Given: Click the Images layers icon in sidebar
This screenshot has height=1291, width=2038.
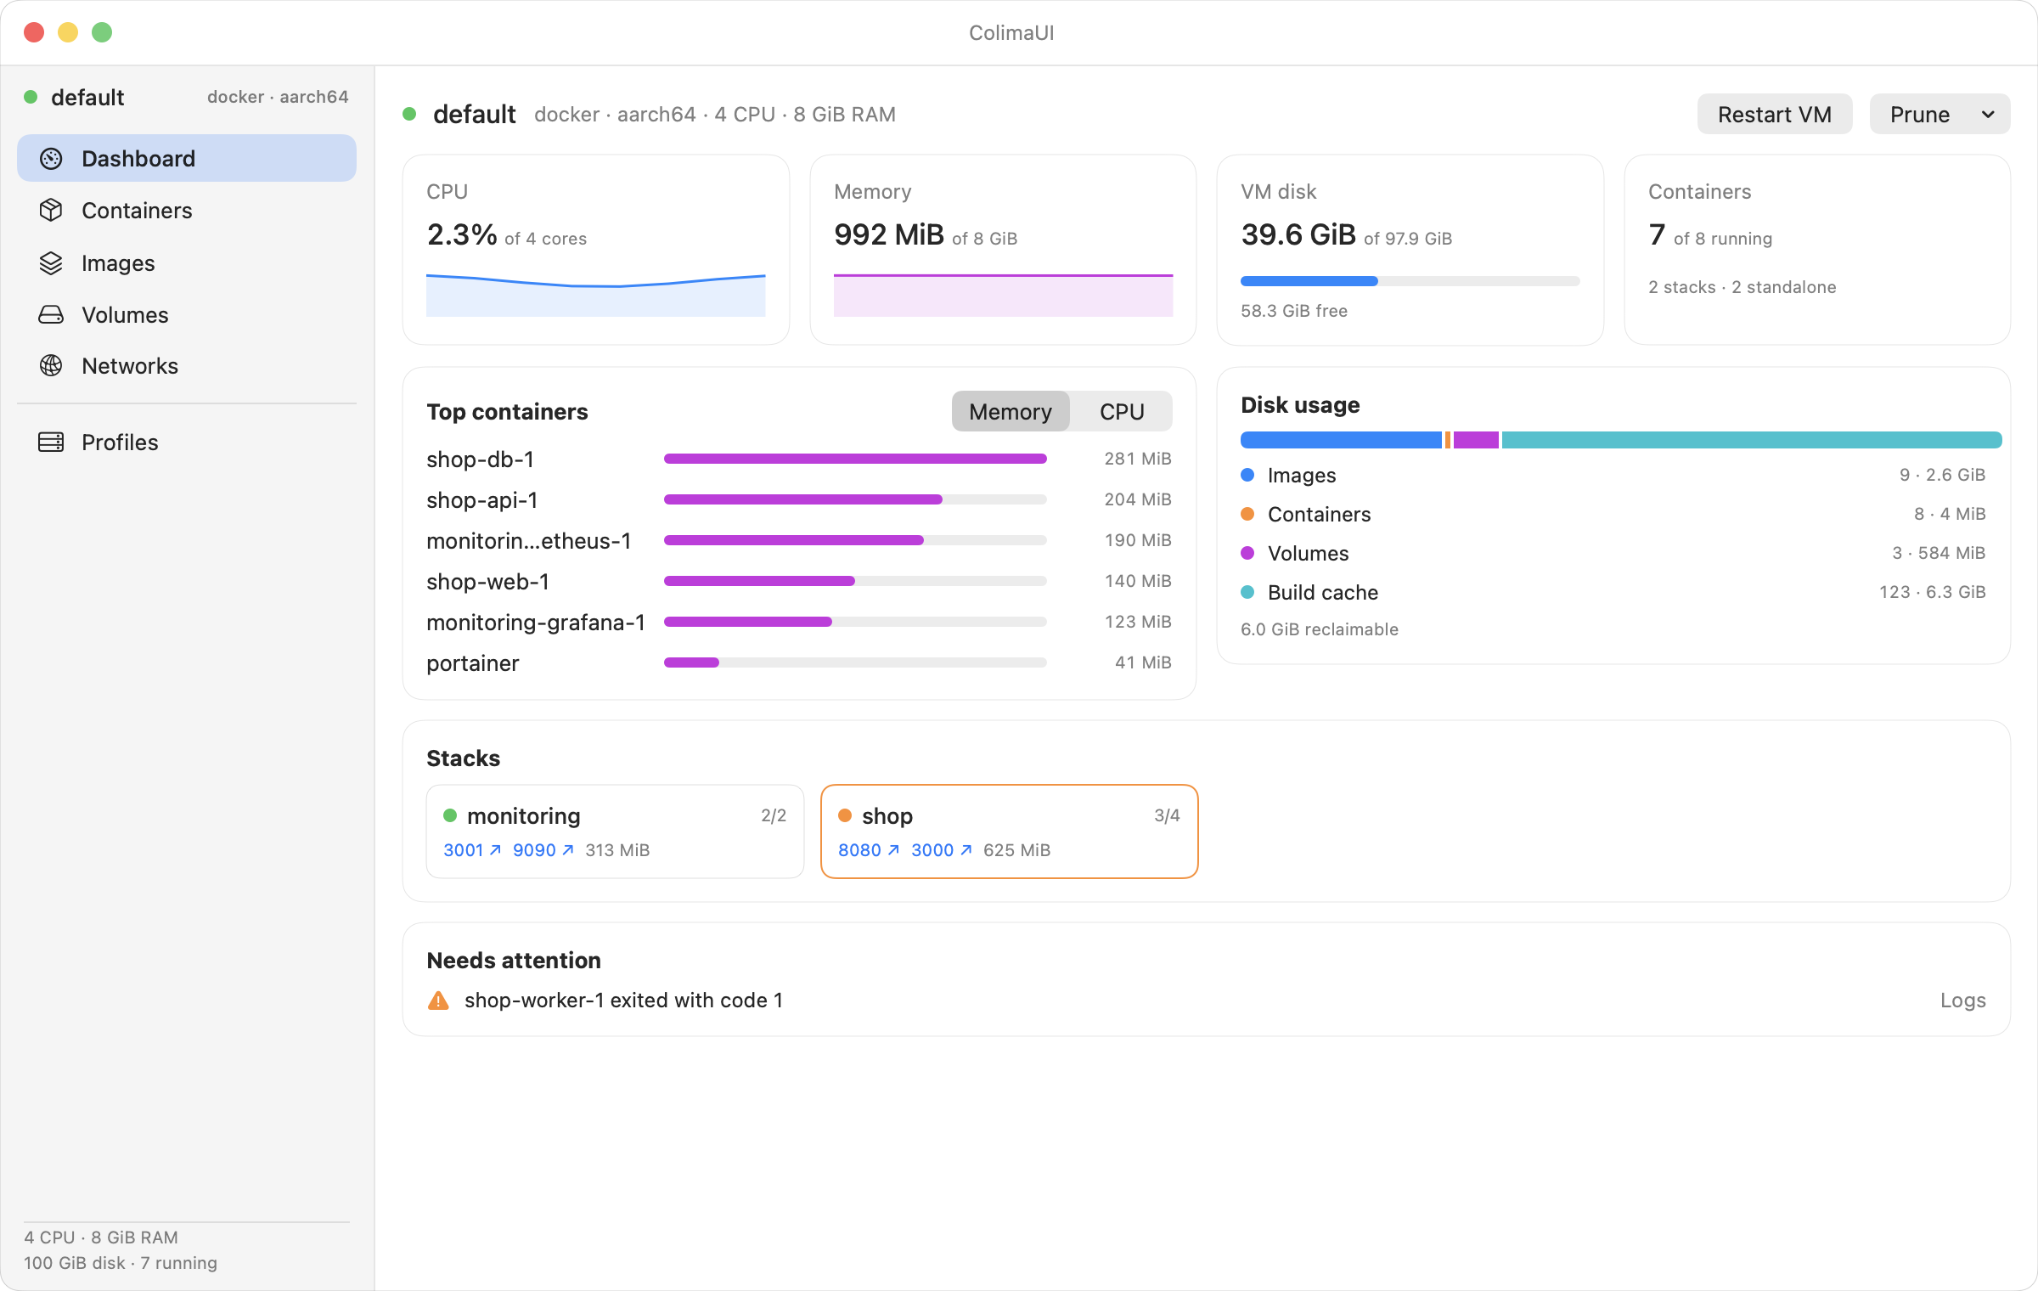Looking at the screenshot, I should 51,263.
